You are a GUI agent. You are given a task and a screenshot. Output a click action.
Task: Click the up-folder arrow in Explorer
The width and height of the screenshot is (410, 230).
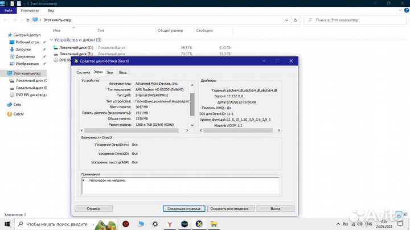(26, 20)
